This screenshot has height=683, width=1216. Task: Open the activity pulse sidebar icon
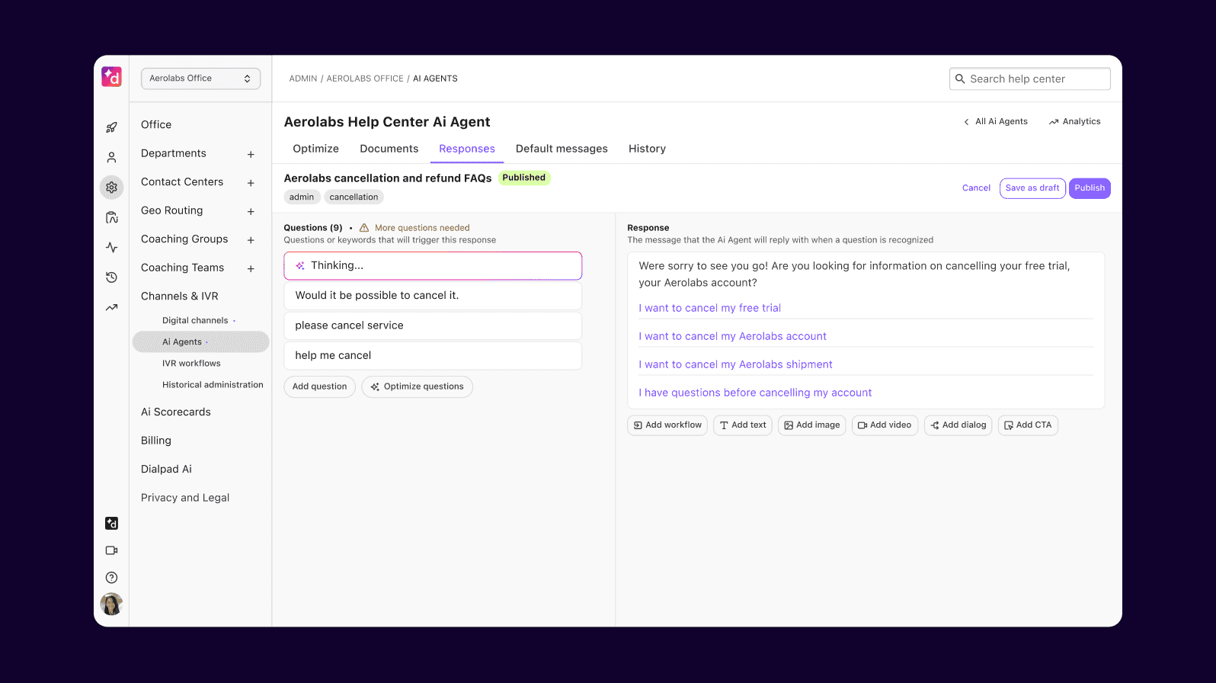(x=111, y=248)
